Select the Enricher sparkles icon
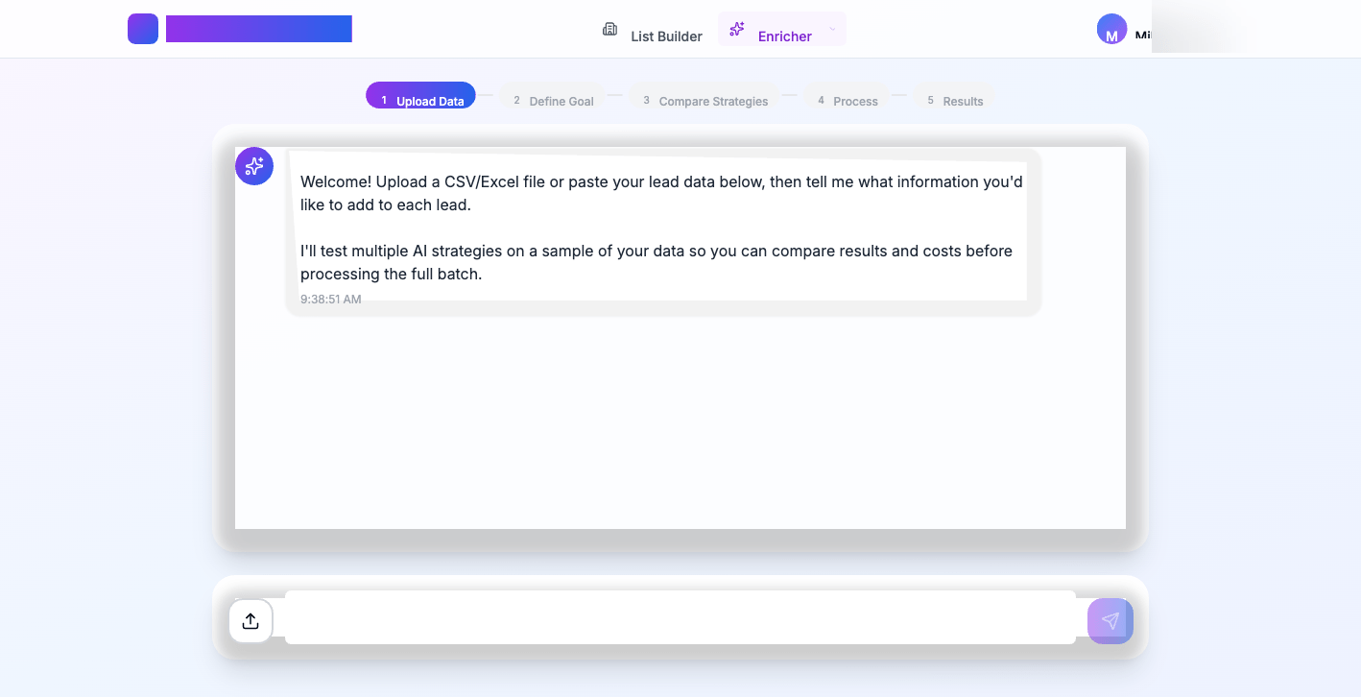Viewport: 1361px width, 697px height. tap(736, 29)
